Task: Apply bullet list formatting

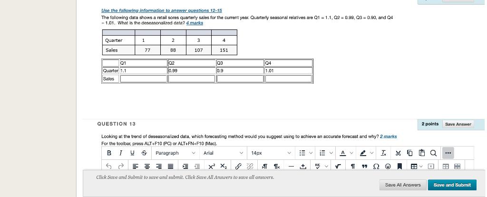Action: pyautogui.click(x=302, y=153)
